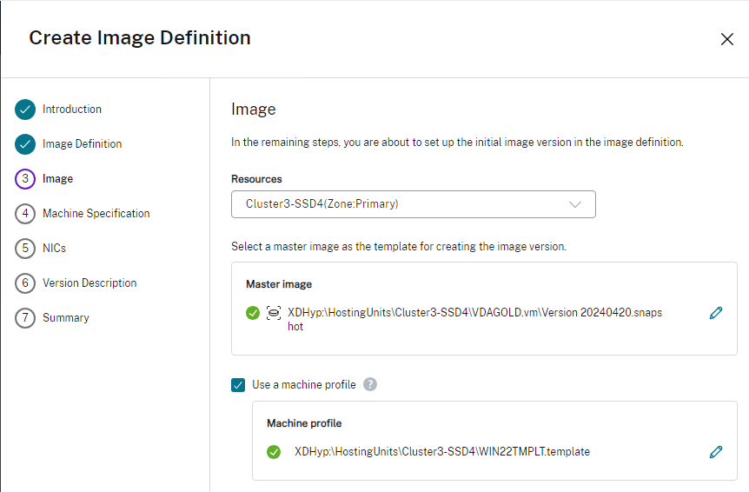The width and height of the screenshot is (749, 492).
Task: Click the WIN22TMPLT.template machine profile path
Action: coord(442,451)
